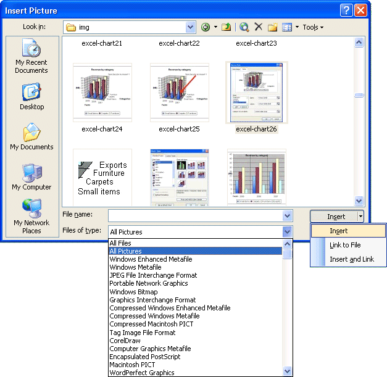
Task: Select CorelDraw file type
Action: tap(196, 341)
